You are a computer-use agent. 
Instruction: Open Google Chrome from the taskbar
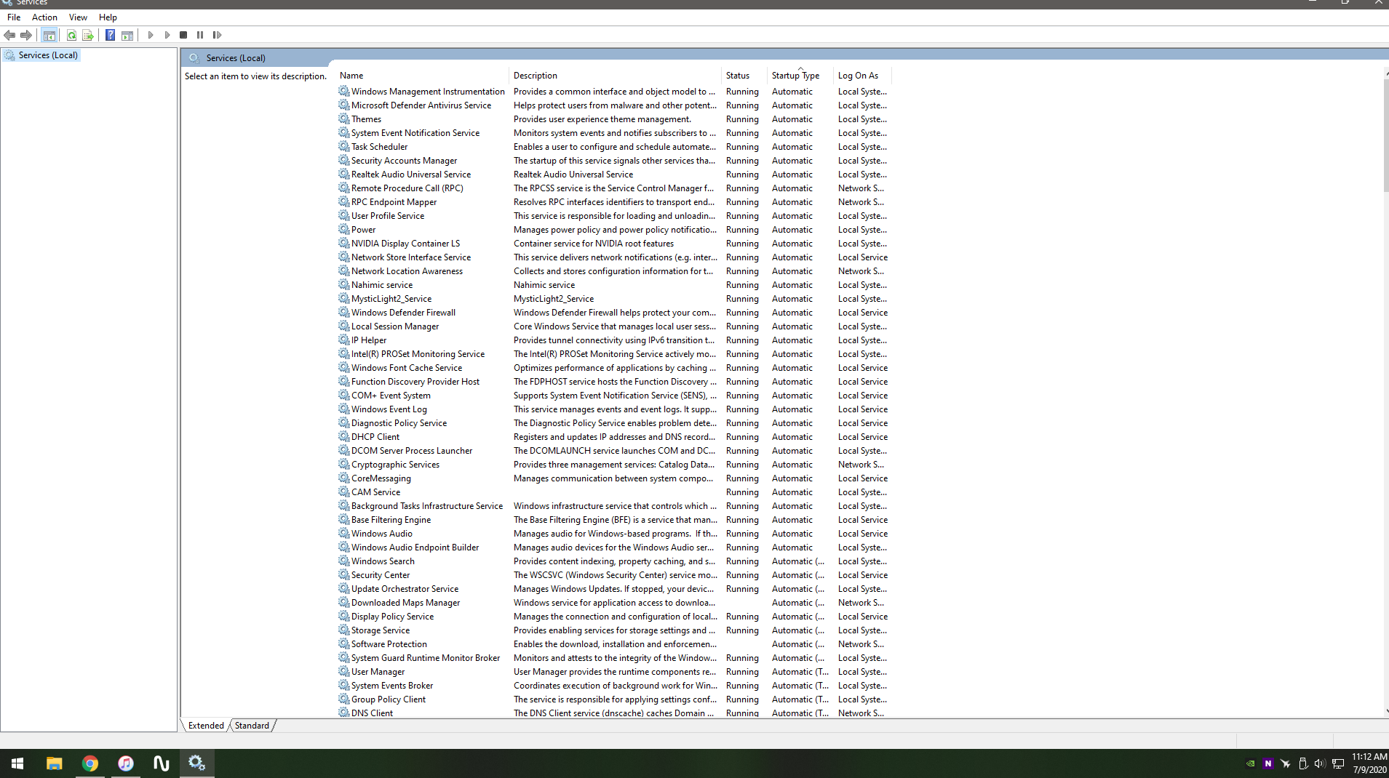click(x=89, y=763)
